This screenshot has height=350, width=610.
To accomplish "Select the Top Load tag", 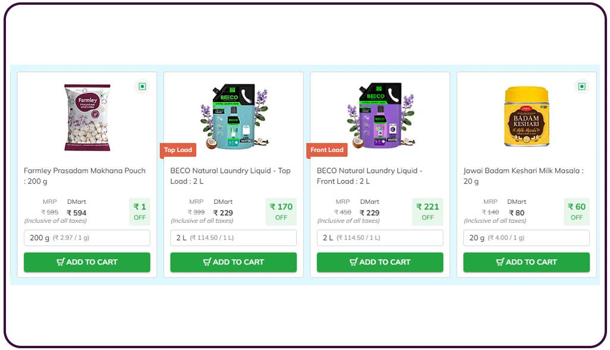I will (178, 150).
